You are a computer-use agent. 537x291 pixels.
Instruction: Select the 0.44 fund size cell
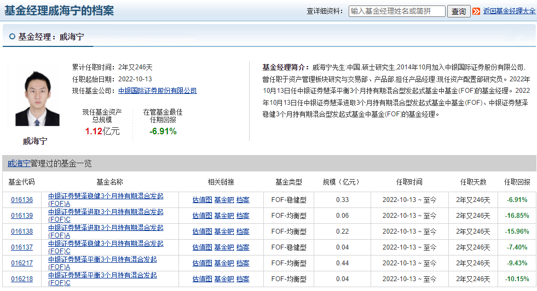pyautogui.click(x=343, y=263)
